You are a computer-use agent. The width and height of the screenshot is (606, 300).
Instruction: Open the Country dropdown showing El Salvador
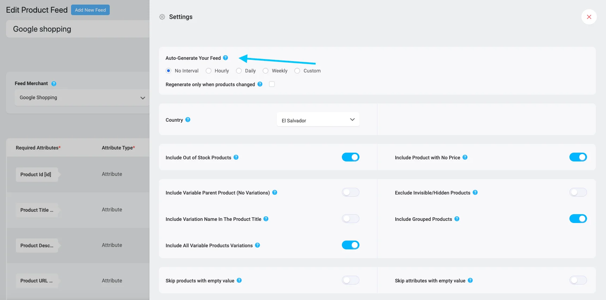(x=318, y=120)
